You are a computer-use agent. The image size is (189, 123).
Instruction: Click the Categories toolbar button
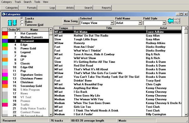9,8
